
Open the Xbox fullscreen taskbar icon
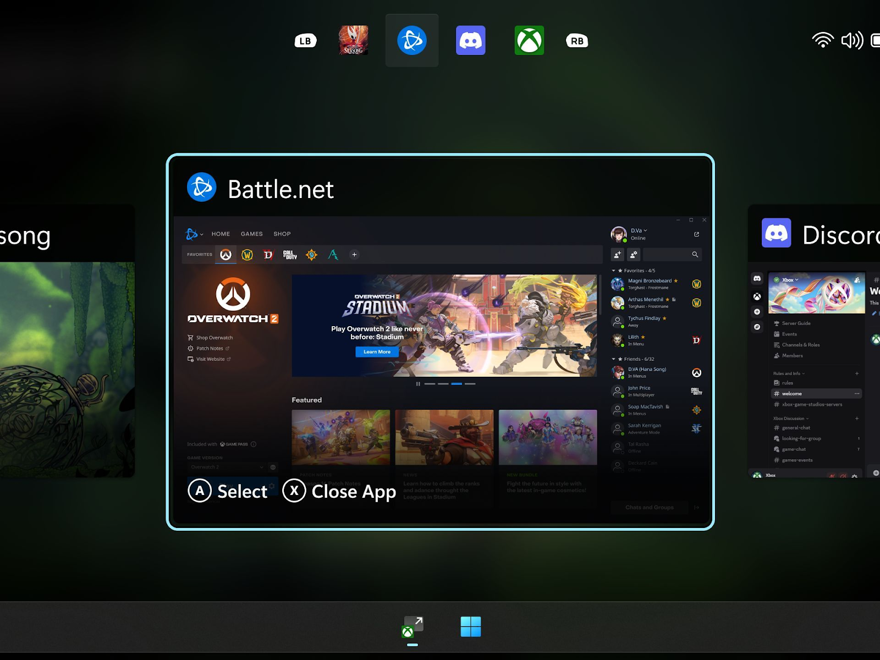tap(413, 627)
